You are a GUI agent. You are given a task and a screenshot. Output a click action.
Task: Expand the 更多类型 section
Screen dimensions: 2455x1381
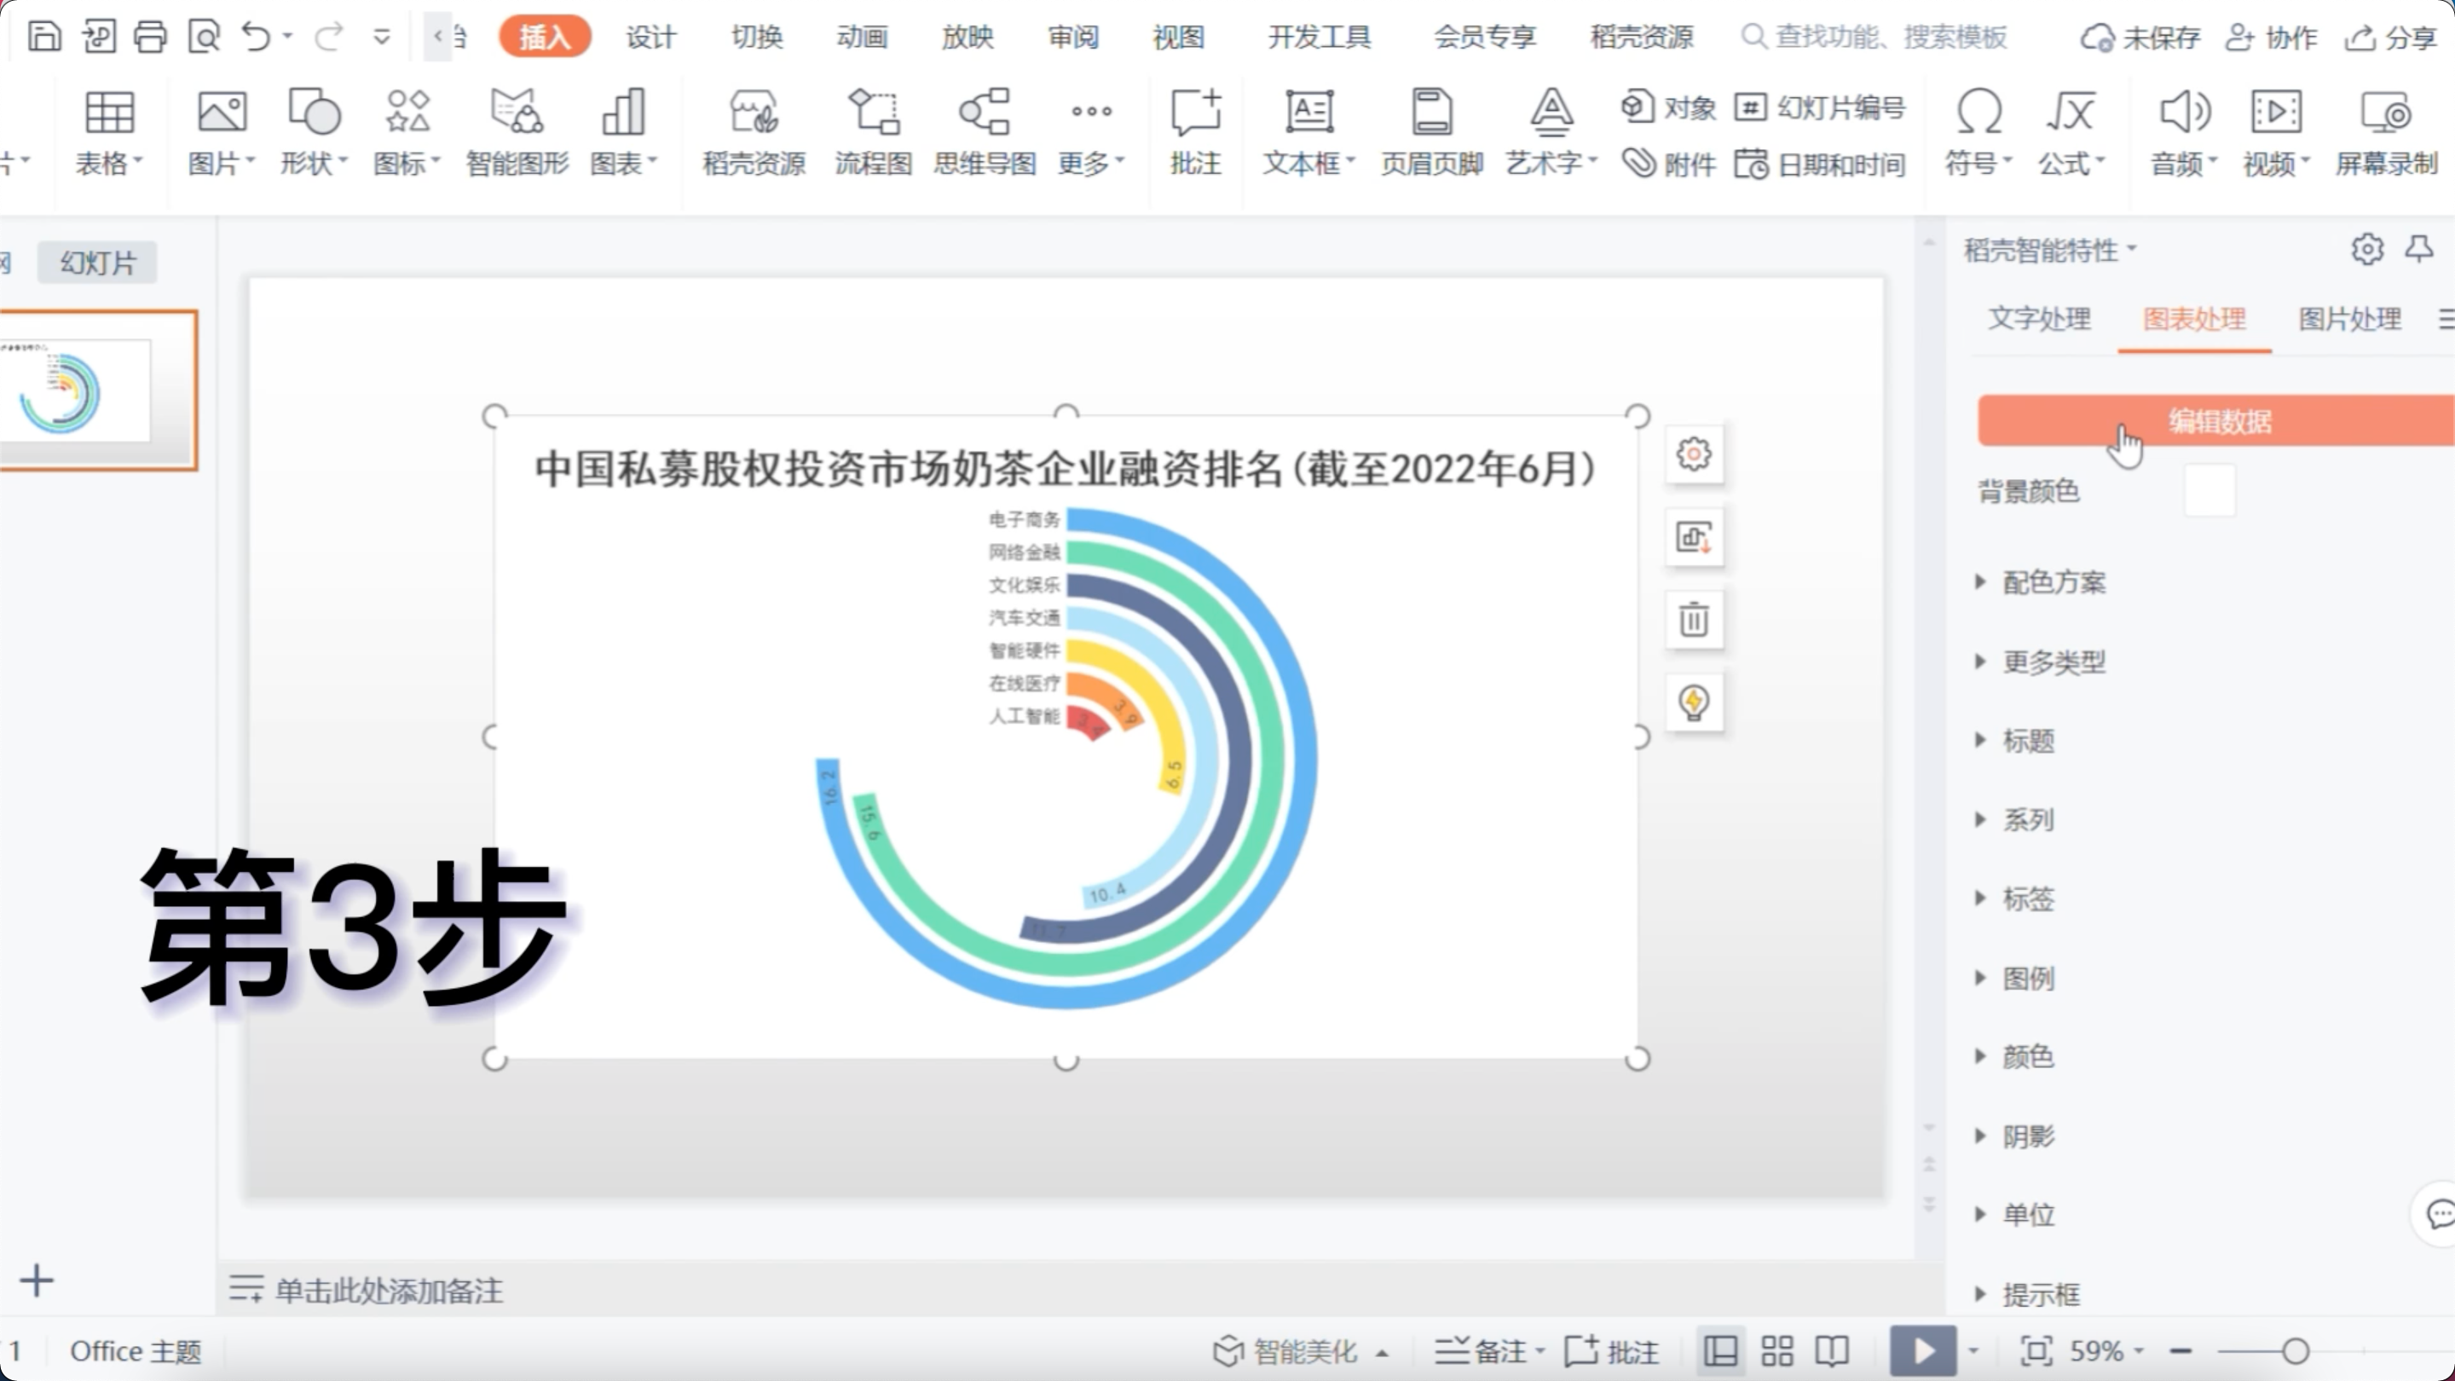point(2042,661)
